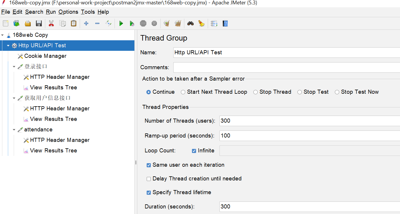Click the gear icon of Http URL/API Test
Image resolution: width=400 pixels, height=214 pixels.
(14, 46)
